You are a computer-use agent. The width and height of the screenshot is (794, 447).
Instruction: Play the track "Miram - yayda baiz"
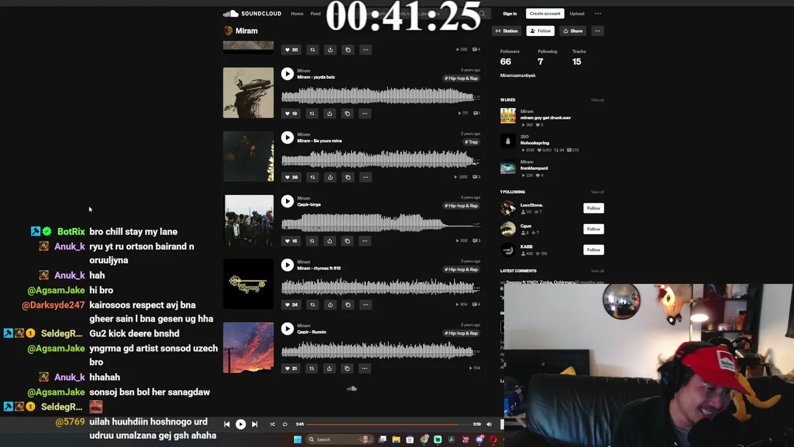click(287, 74)
